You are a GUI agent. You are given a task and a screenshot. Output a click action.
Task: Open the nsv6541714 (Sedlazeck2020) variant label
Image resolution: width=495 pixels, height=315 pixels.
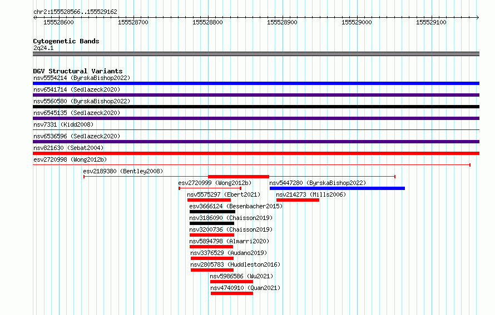[x=77, y=89]
